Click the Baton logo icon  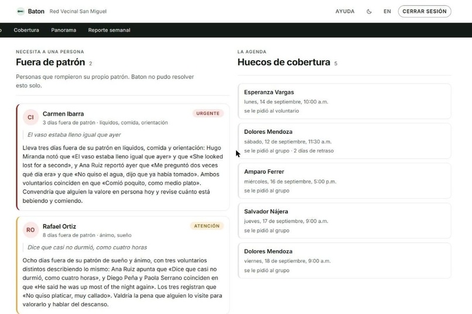coord(20,12)
